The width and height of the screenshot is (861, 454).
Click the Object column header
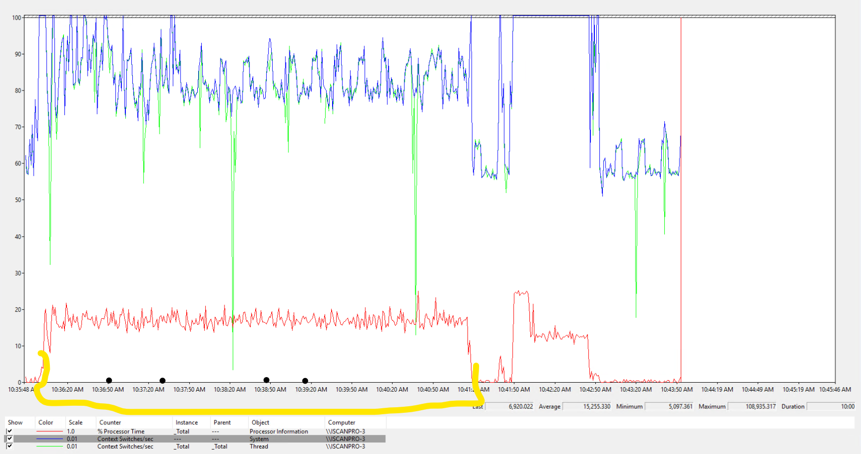pos(260,422)
